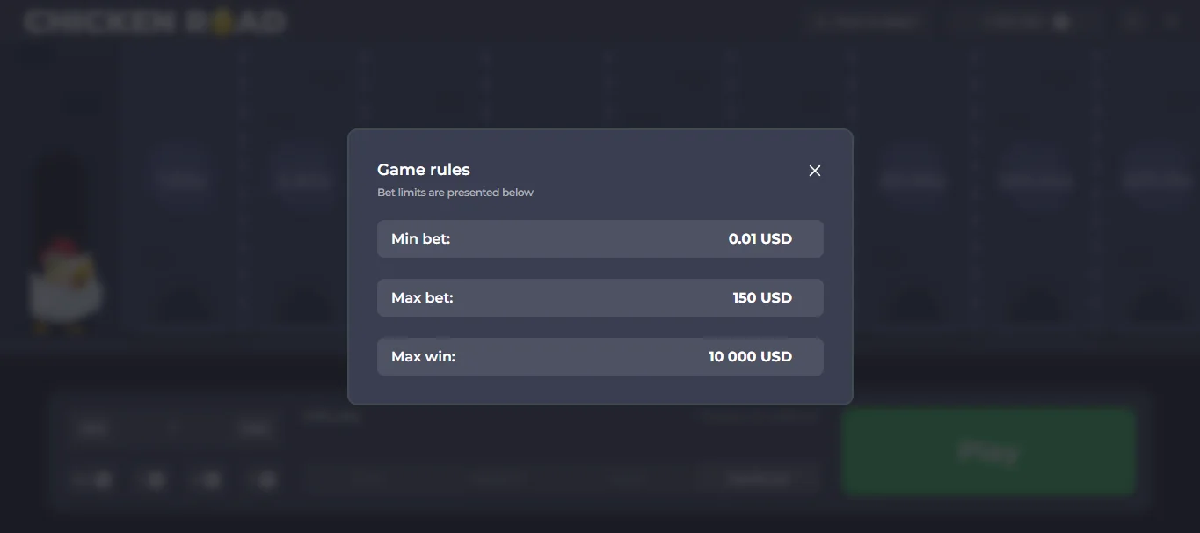The height and width of the screenshot is (533, 1200).
Task: Click the balance display in the header
Action: coord(1012,22)
